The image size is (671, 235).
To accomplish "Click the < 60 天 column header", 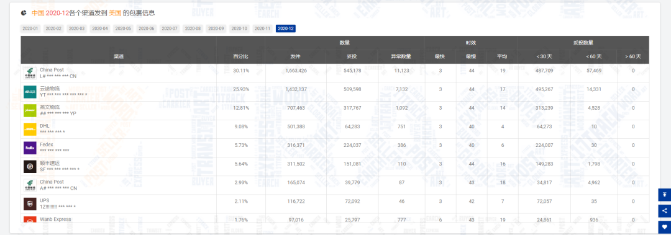I will 593,56.
